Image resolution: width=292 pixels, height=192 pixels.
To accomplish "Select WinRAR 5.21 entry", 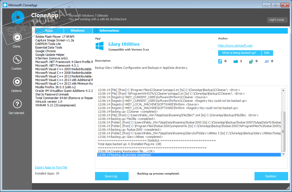I will pyautogui.click(x=56, y=105).
